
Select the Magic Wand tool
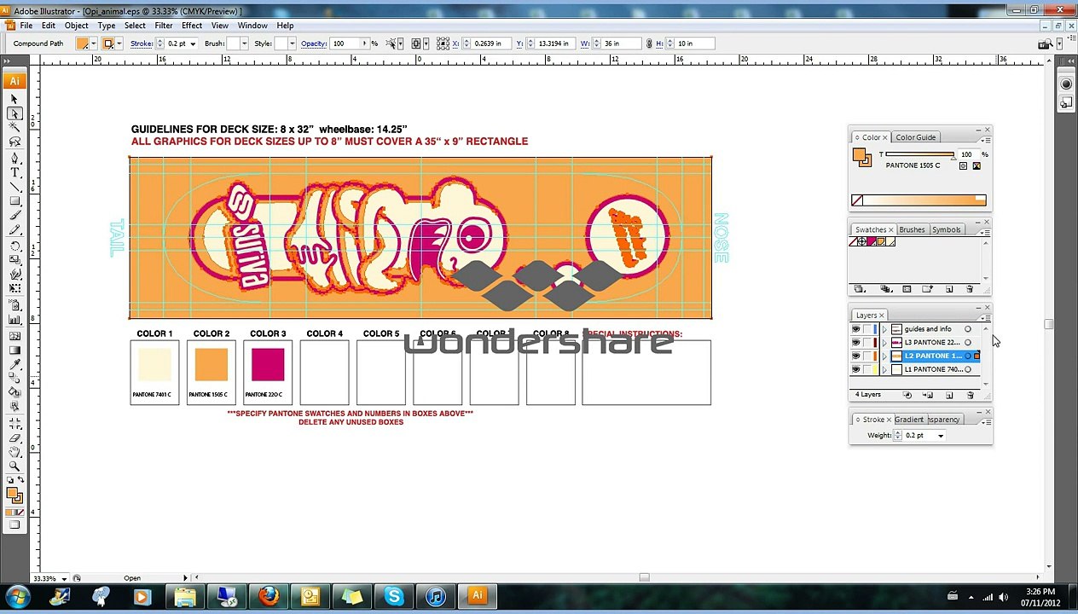click(x=14, y=128)
